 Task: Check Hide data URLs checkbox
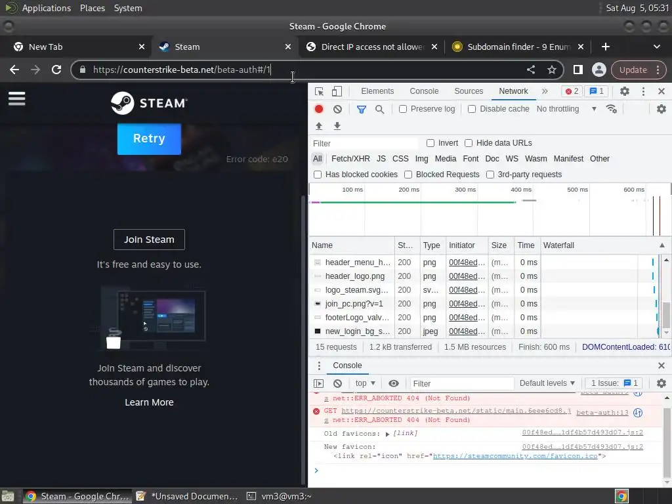pos(469,142)
